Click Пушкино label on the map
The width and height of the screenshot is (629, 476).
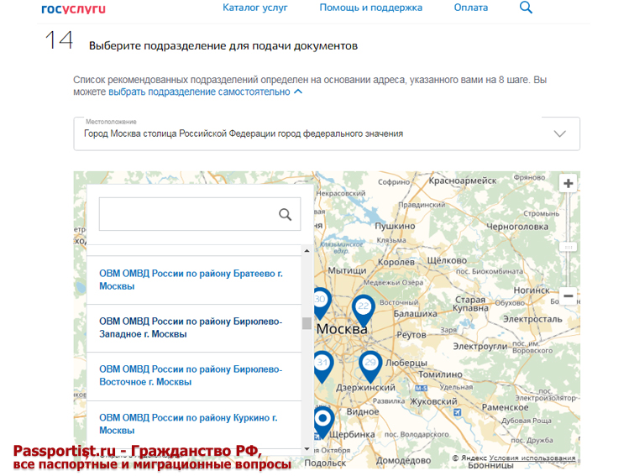coord(396,226)
